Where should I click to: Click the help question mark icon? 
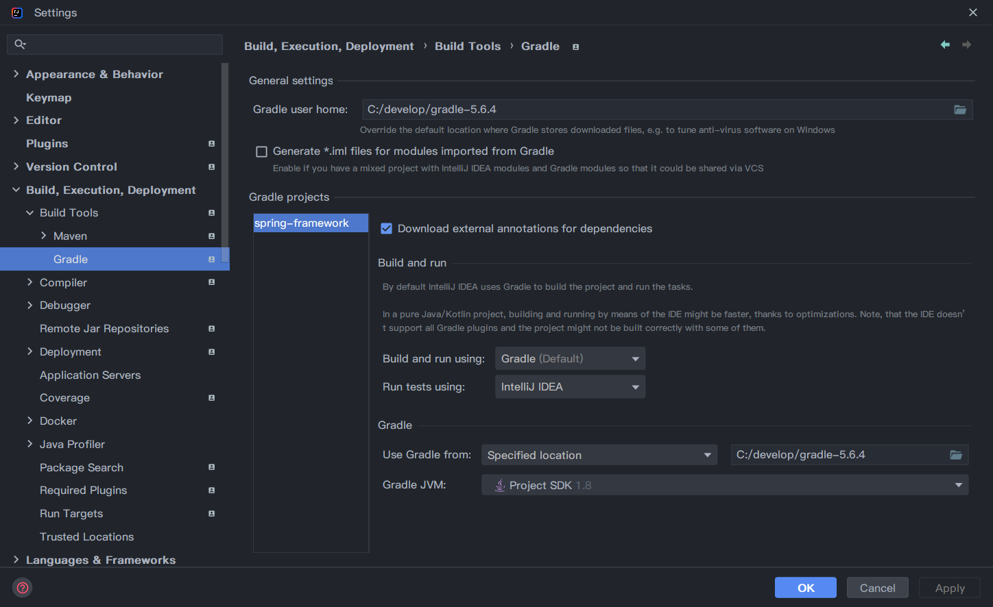23,588
